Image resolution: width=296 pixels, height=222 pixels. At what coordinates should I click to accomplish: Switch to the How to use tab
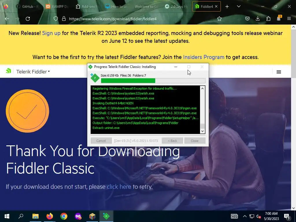click(x=116, y=6)
